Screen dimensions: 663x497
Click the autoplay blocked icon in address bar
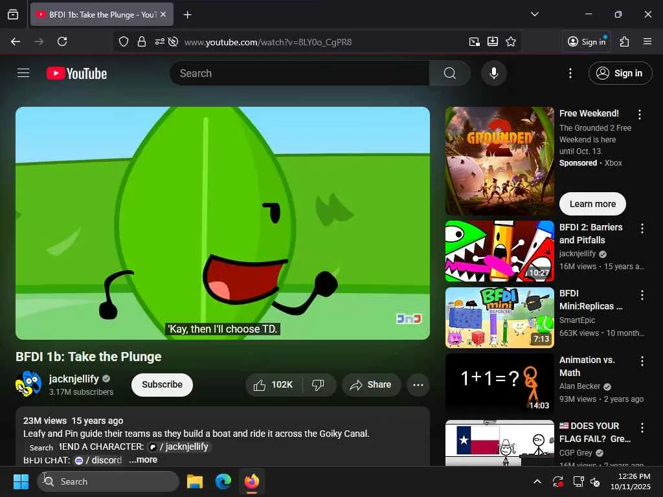click(173, 41)
